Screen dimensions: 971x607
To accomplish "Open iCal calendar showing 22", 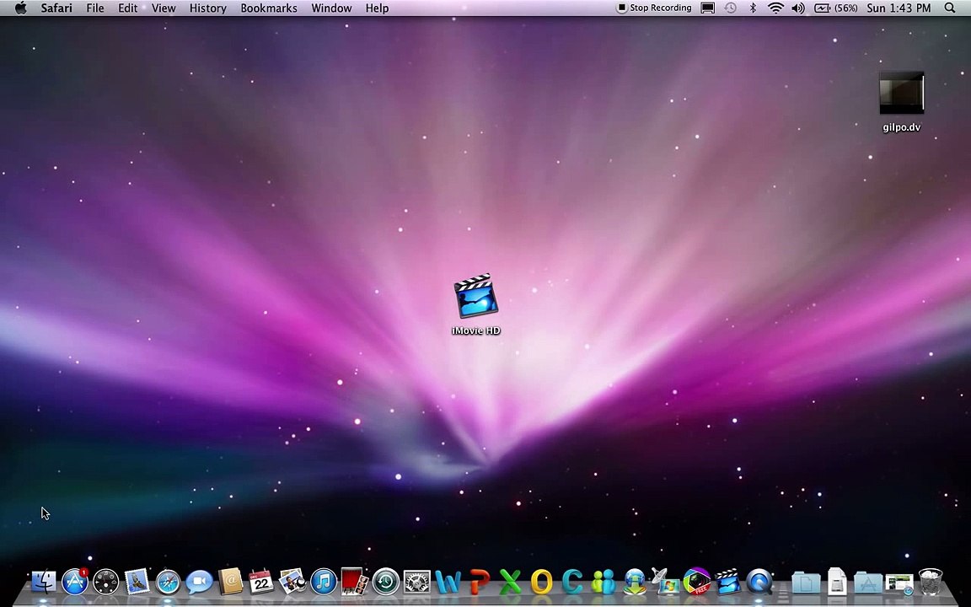I will [x=260, y=582].
